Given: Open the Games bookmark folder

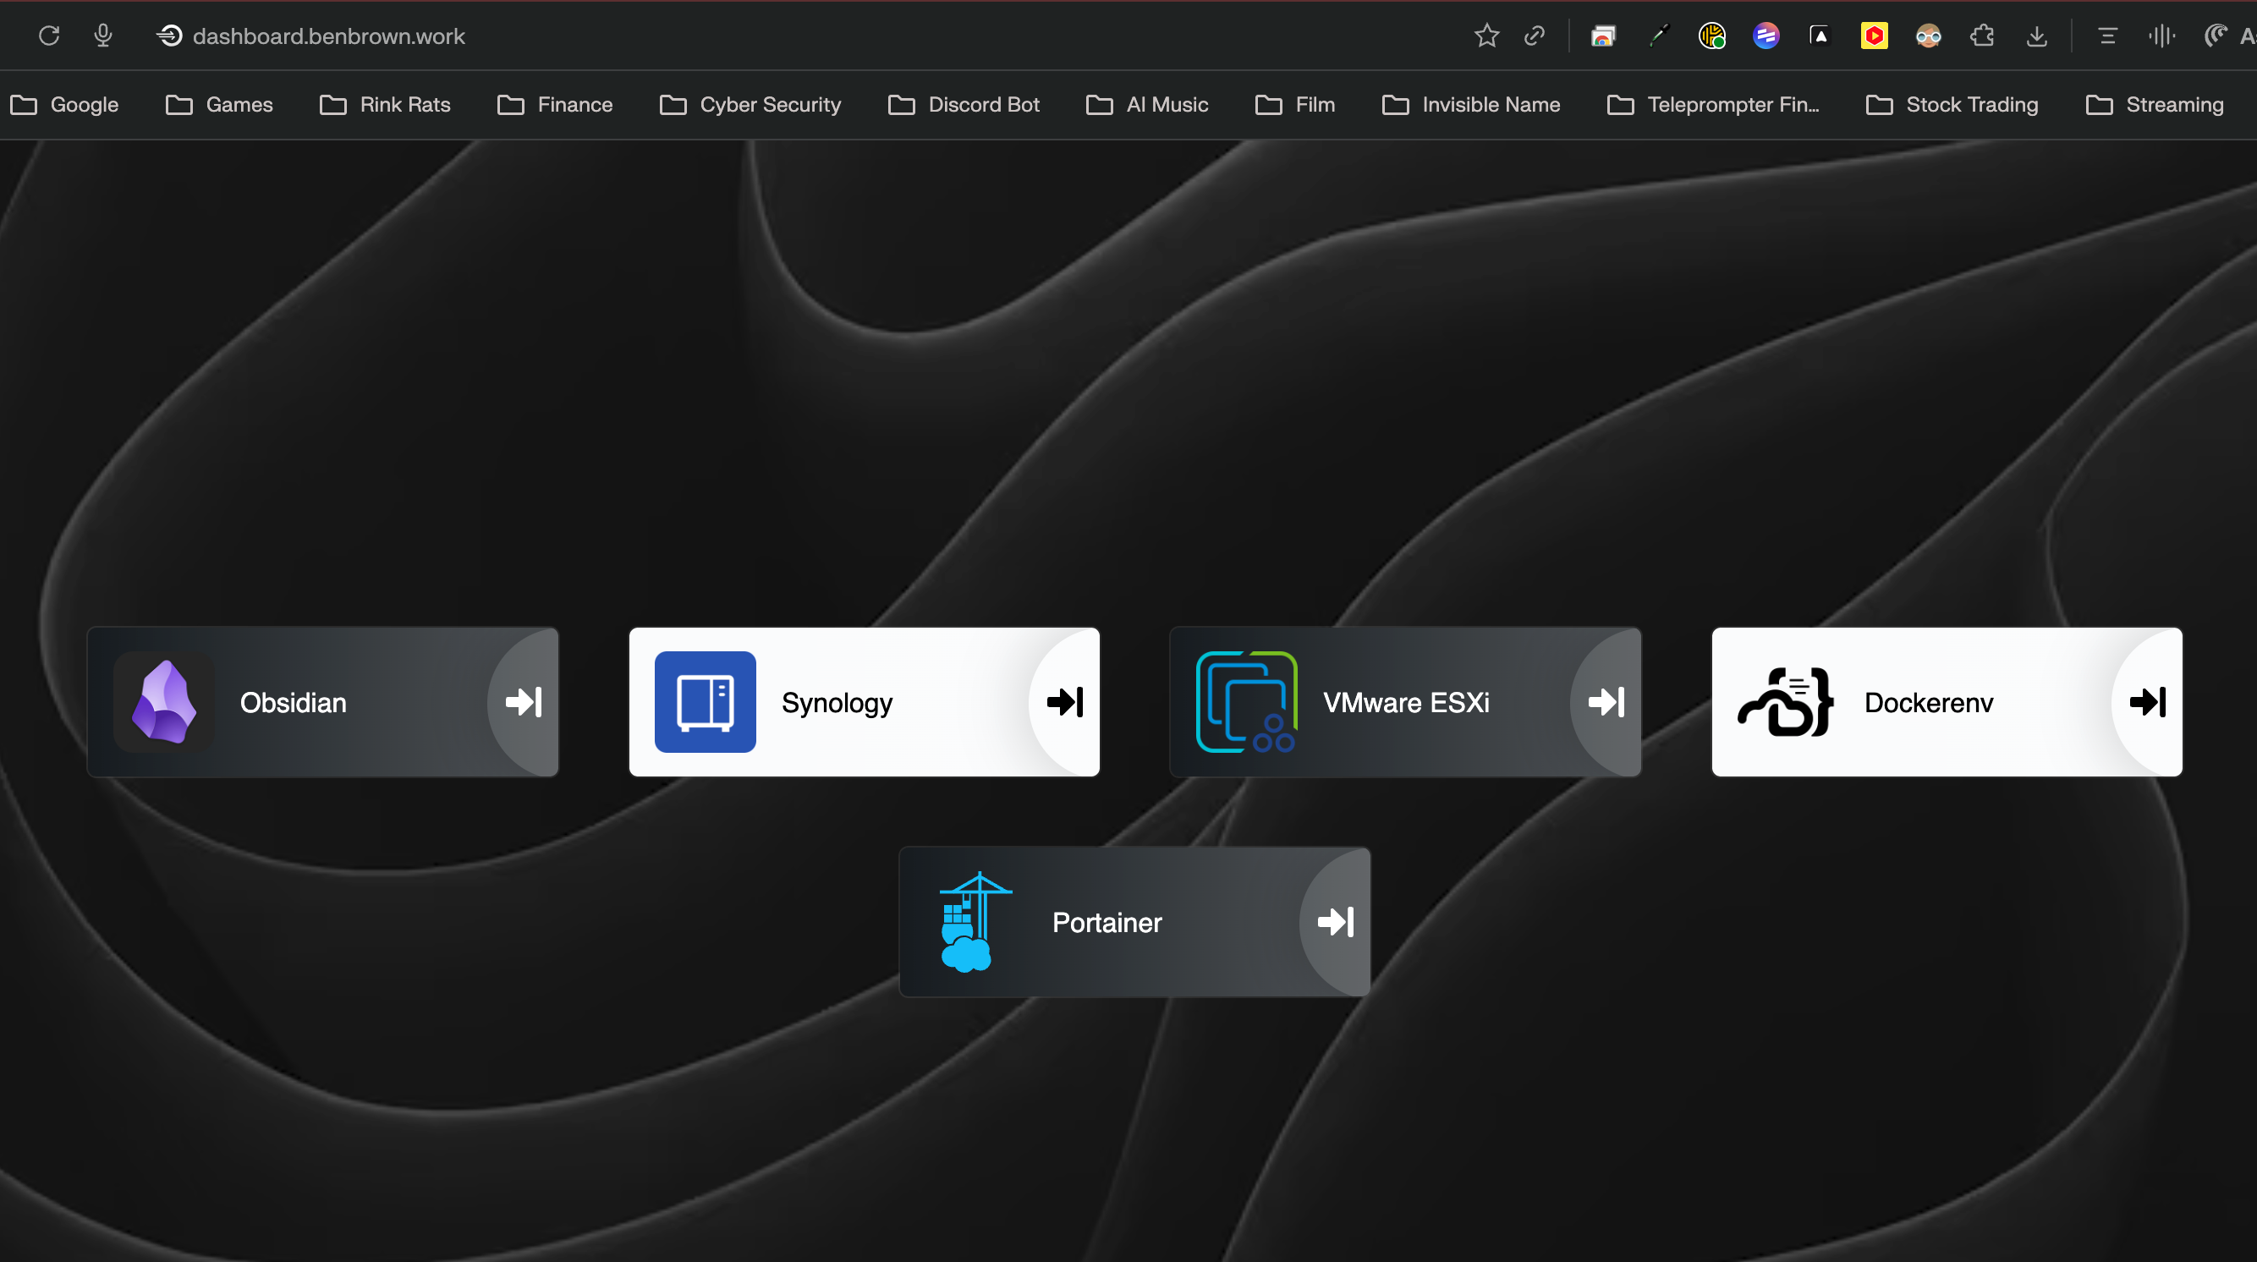Looking at the screenshot, I should (x=220, y=104).
